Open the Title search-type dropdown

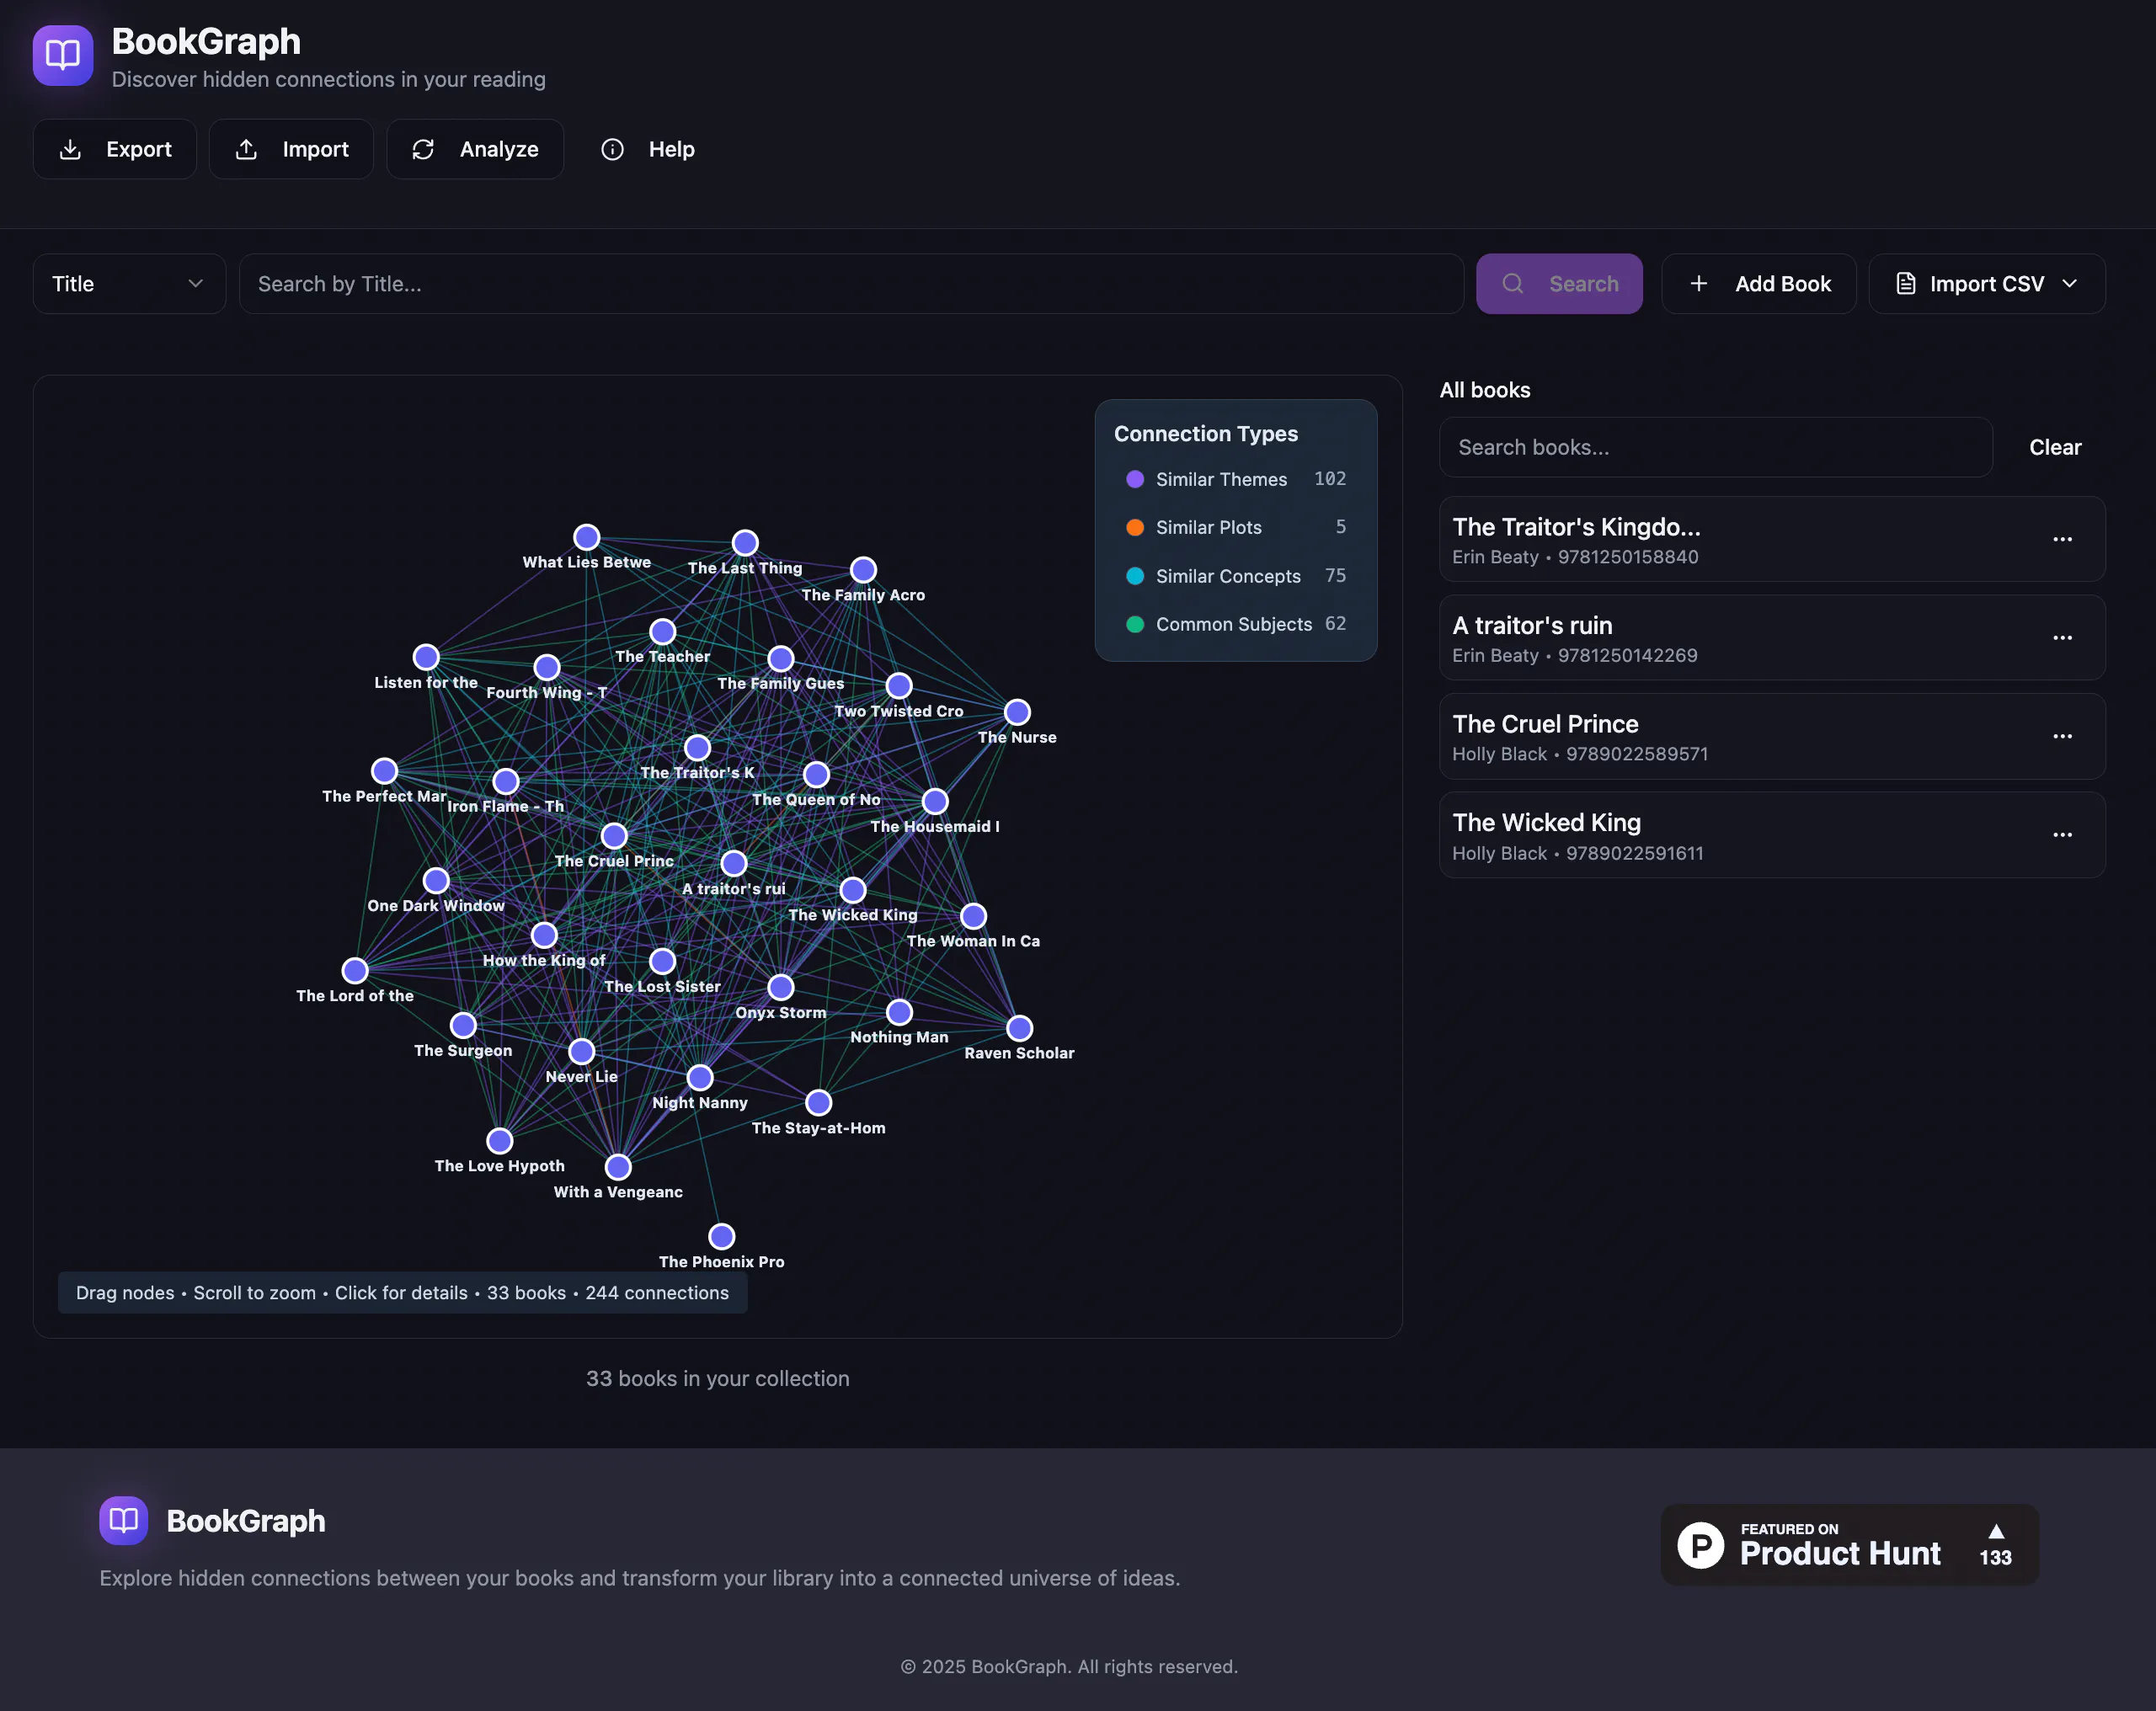click(x=129, y=284)
